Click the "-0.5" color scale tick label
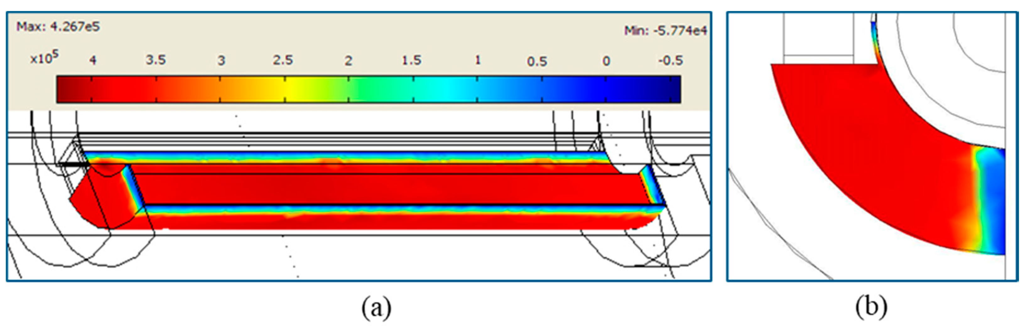This screenshot has width=1024, height=326. coord(670,61)
